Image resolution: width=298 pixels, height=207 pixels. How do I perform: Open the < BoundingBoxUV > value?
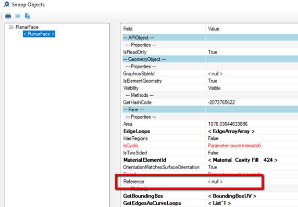coord(232,196)
